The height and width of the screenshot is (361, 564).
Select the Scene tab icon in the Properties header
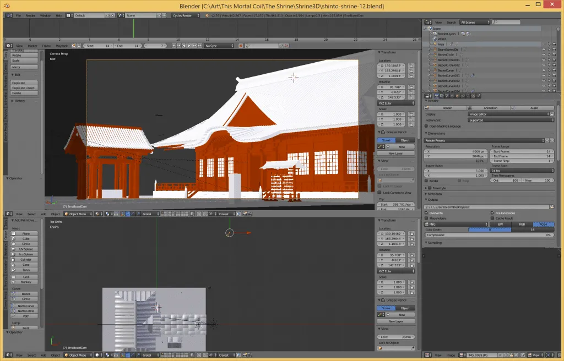pos(447,96)
